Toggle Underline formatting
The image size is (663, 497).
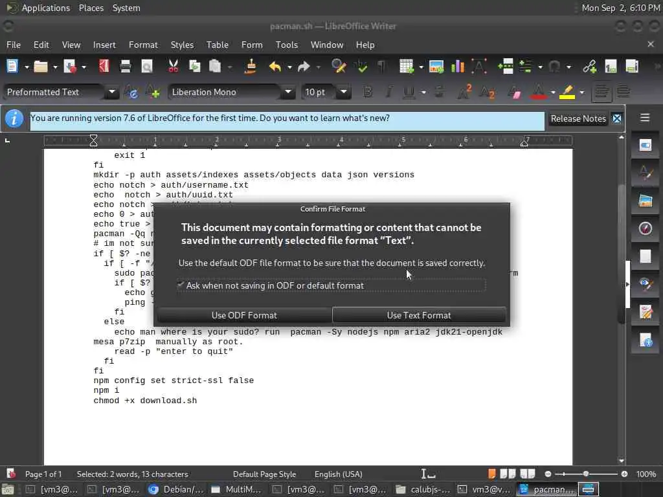coord(409,92)
